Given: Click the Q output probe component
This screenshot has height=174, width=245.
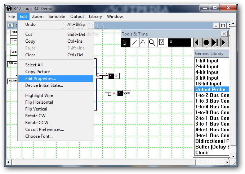Looking at the screenshot, I should click(114, 76).
